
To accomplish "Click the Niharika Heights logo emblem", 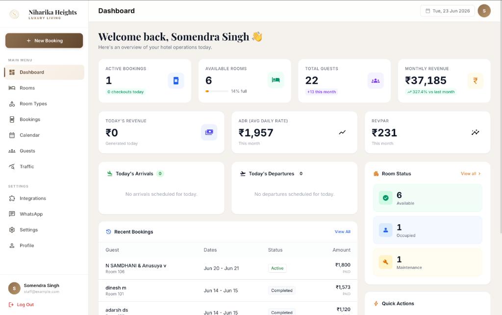I will click(14, 14).
